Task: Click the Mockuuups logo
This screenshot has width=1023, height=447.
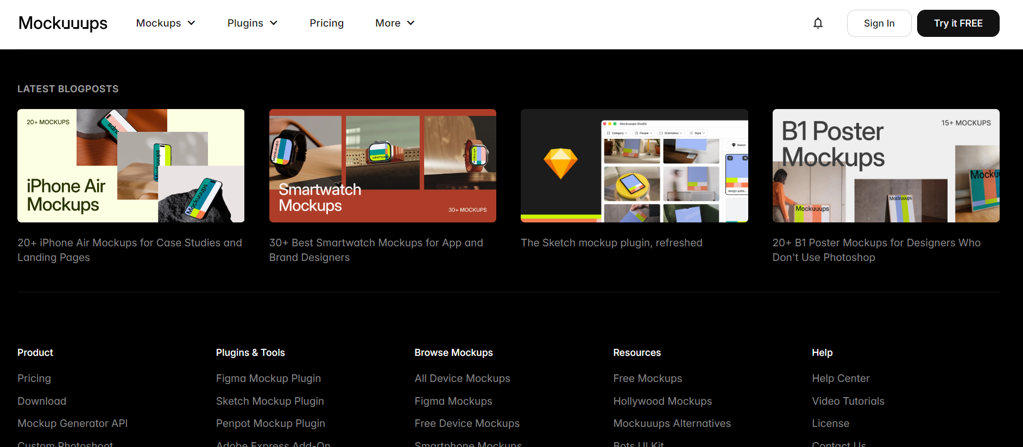Action: click(x=63, y=23)
